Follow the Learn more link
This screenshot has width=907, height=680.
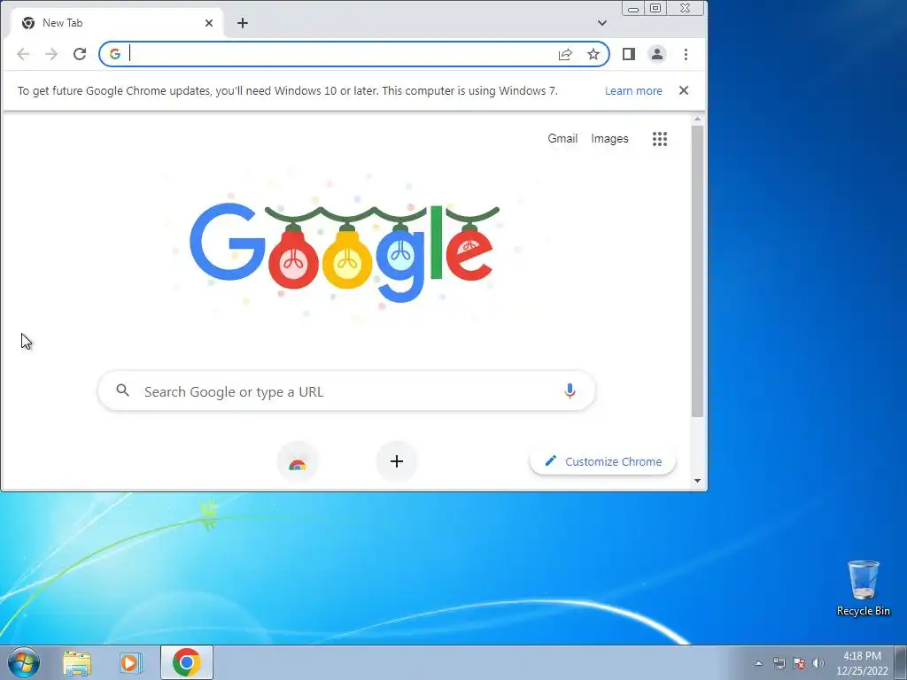(x=633, y=91)
